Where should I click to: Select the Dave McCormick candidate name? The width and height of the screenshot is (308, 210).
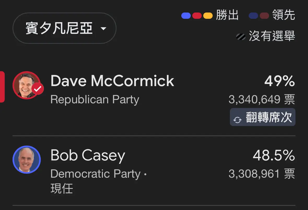tap(112, 81)
